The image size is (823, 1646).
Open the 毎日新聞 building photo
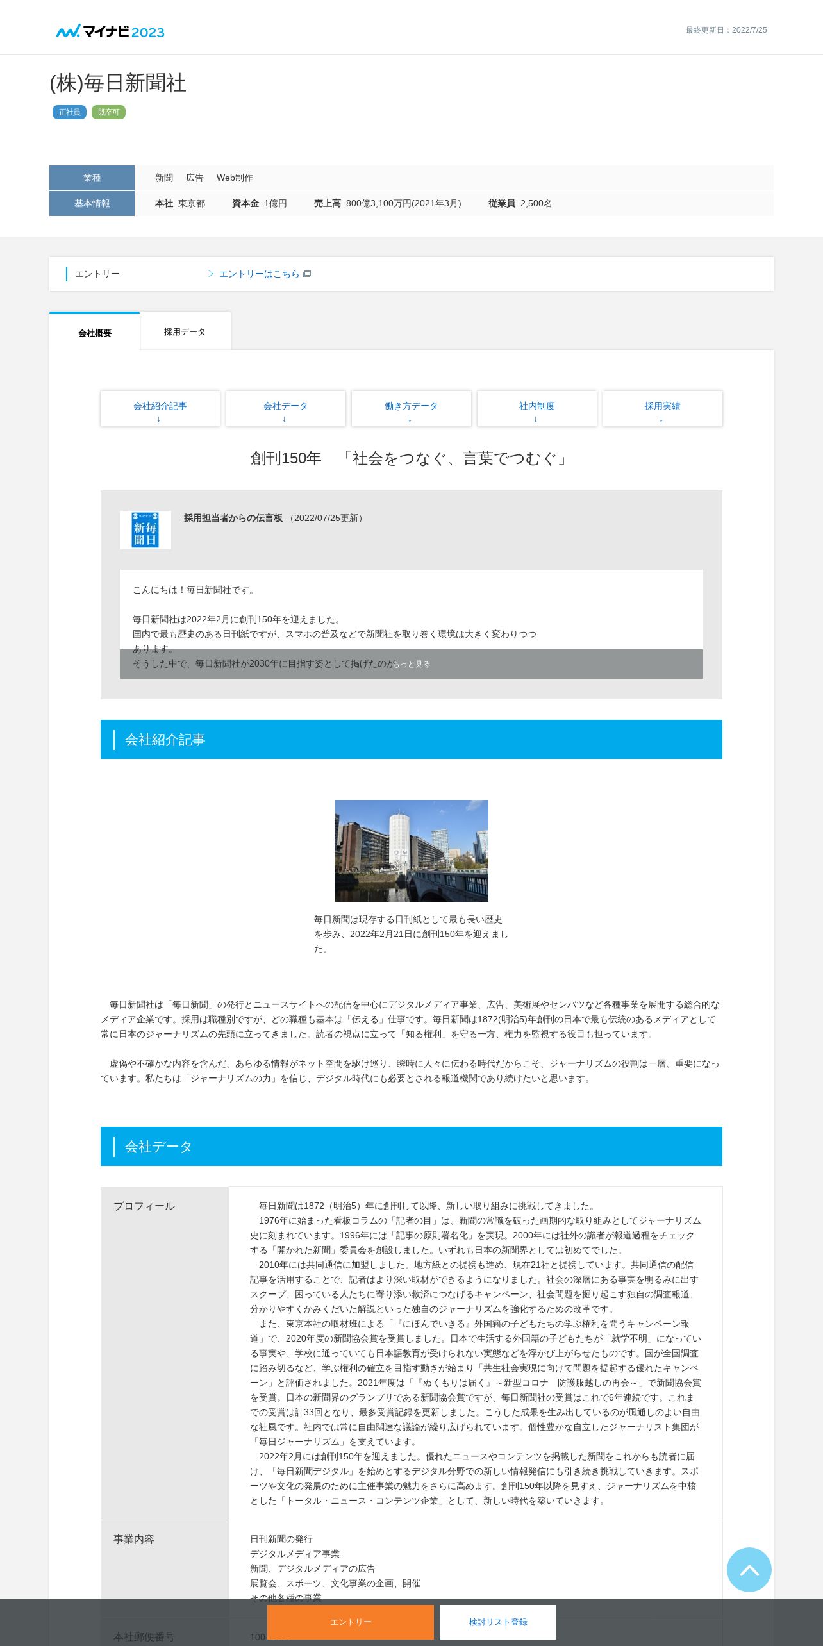pyautogui.click(x=411, y=851)
